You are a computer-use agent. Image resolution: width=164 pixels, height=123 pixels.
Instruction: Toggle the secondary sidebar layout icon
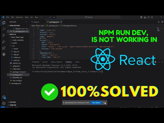coord(148,17)
